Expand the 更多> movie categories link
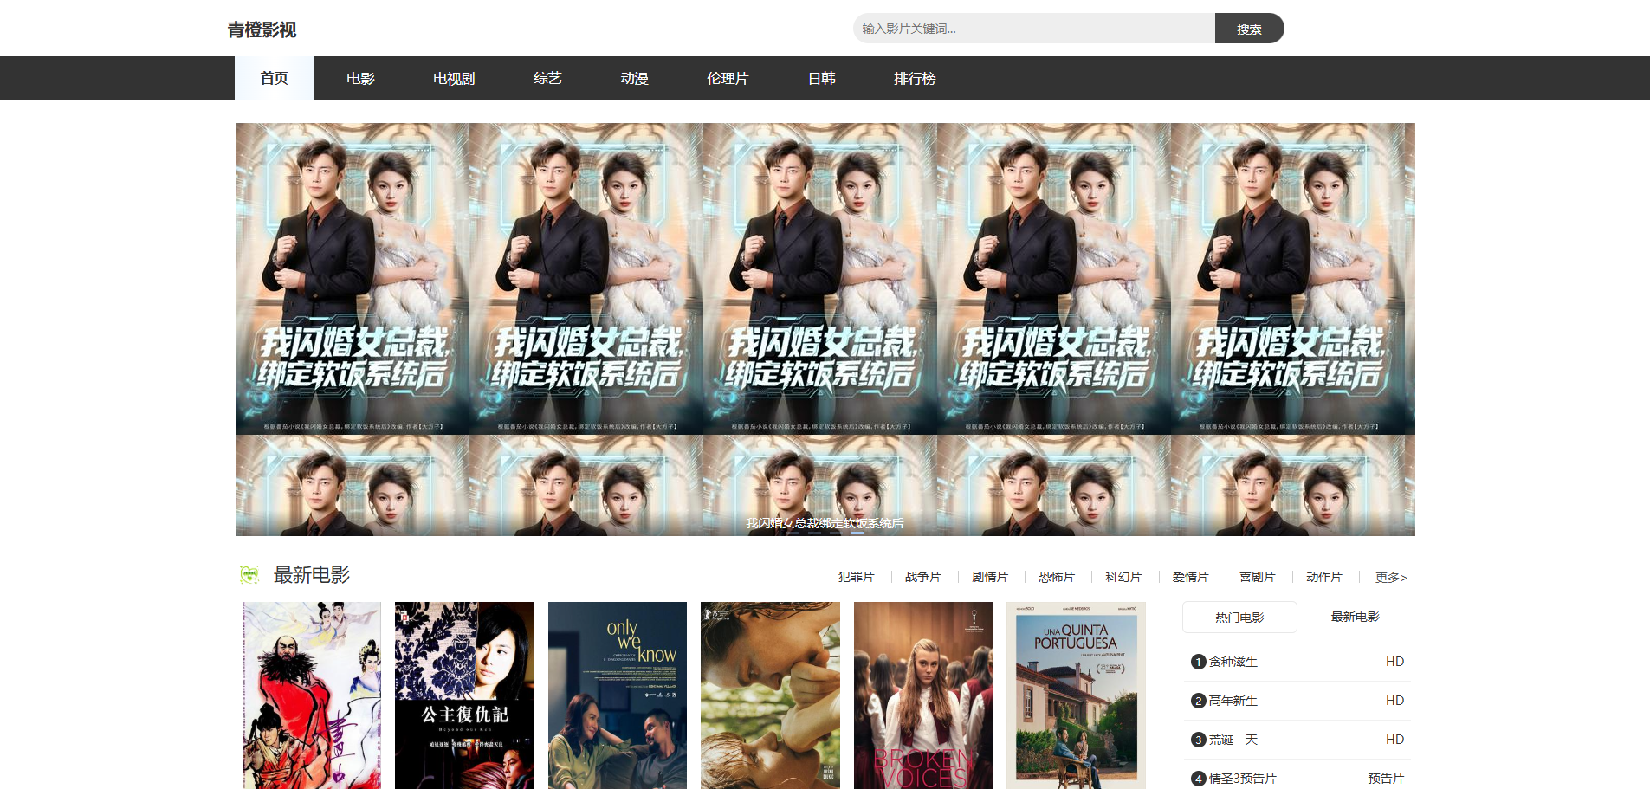Viewport: 1650px width, 789px height. (x=1391, y=577)
